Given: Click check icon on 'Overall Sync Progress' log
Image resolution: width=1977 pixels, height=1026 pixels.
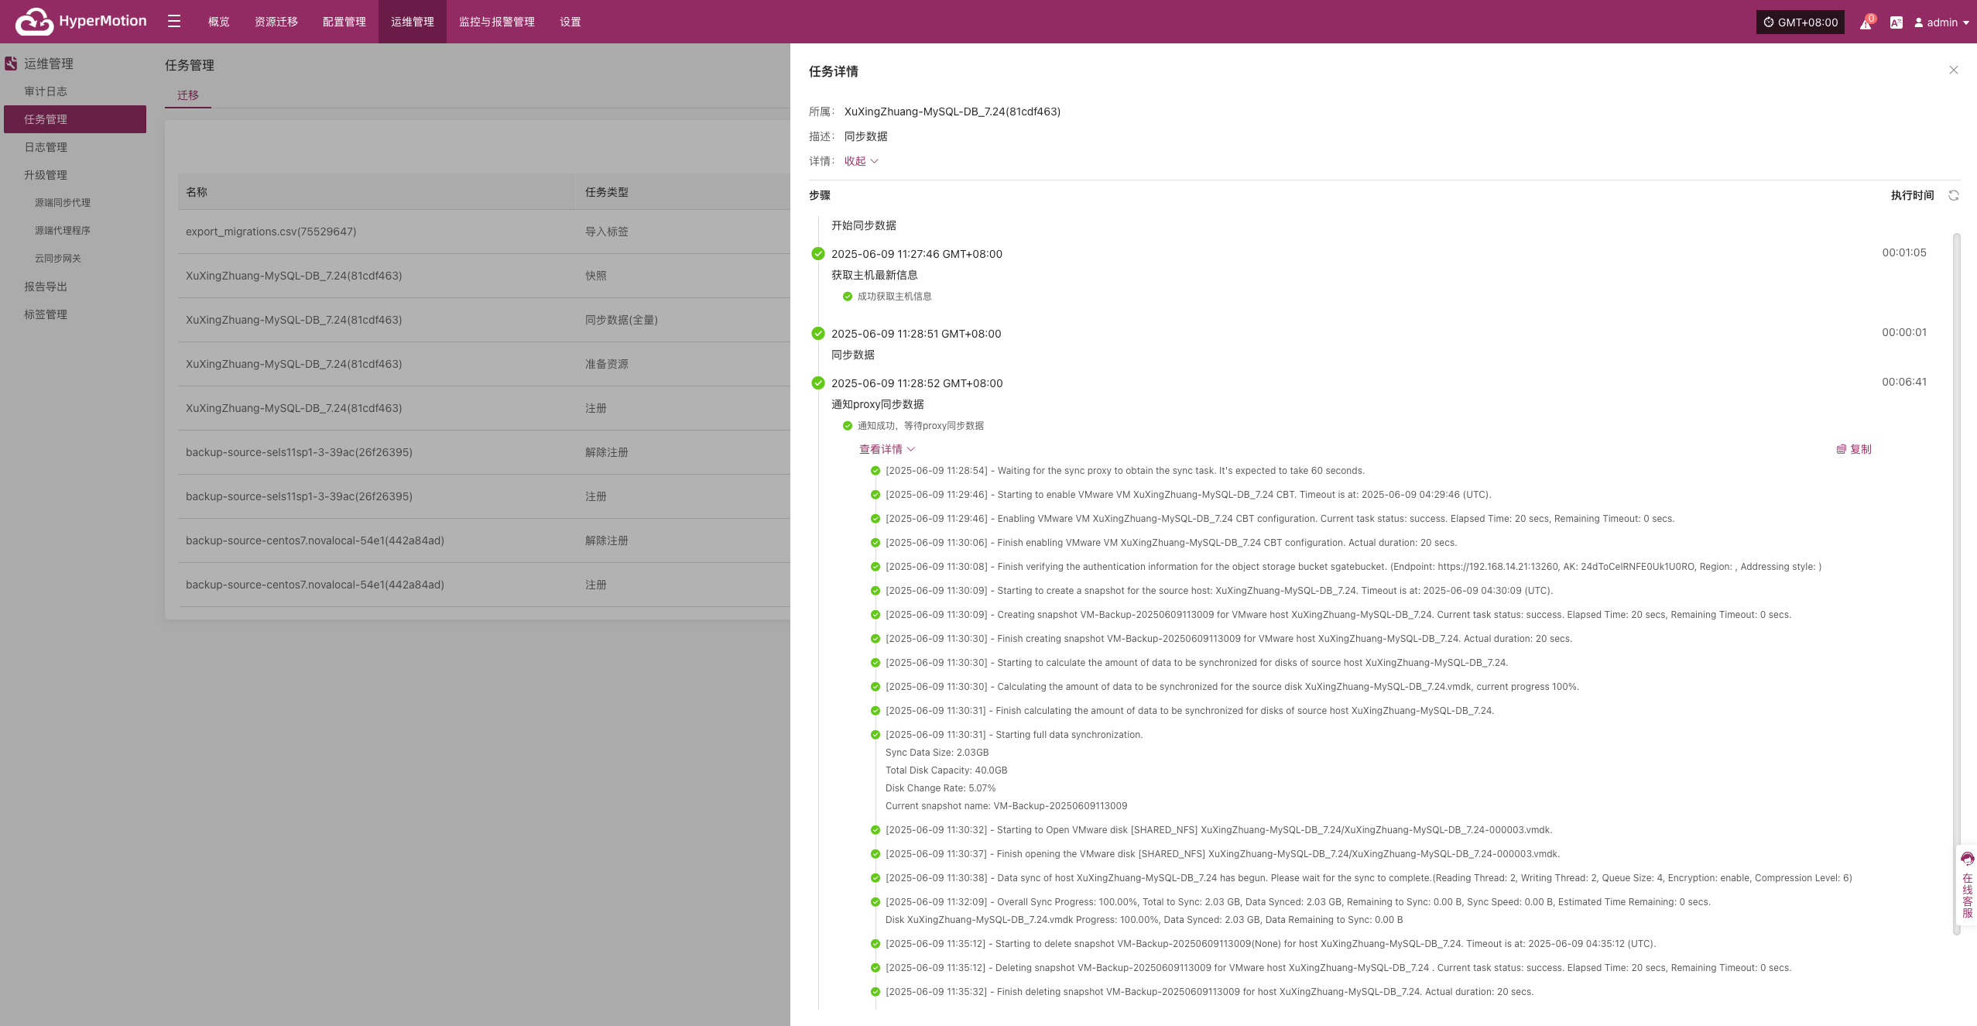Looking at the screenshot, I should click(875, 902).
